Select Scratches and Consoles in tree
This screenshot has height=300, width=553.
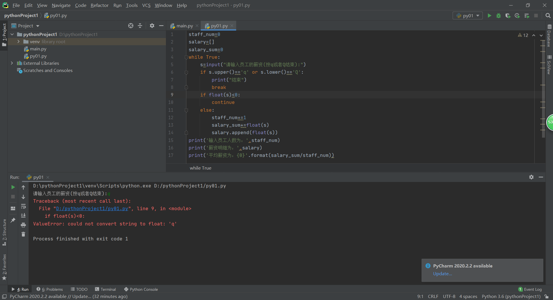48,70
